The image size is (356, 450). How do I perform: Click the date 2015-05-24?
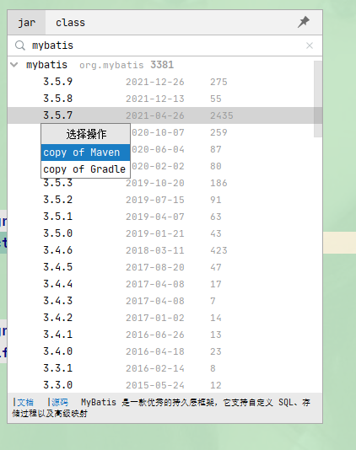(x=155, y=385)
